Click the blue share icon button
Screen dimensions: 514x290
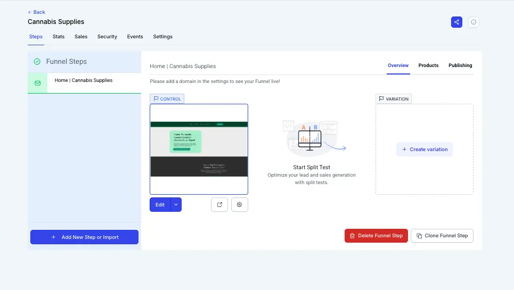(x=456, y=22)
